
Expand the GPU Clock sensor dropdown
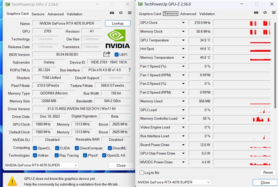click(x=183, y=22)
